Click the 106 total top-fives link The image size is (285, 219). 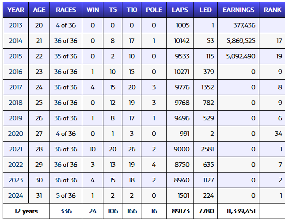(x=113, y=211)
